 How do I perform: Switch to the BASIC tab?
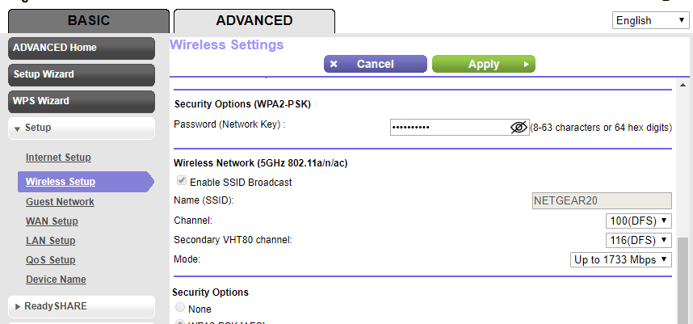pyautogui.click(x=88, y=20)
